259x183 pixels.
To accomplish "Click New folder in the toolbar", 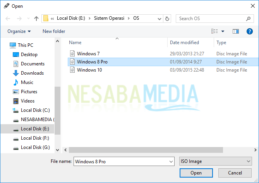I will (54, 31).
